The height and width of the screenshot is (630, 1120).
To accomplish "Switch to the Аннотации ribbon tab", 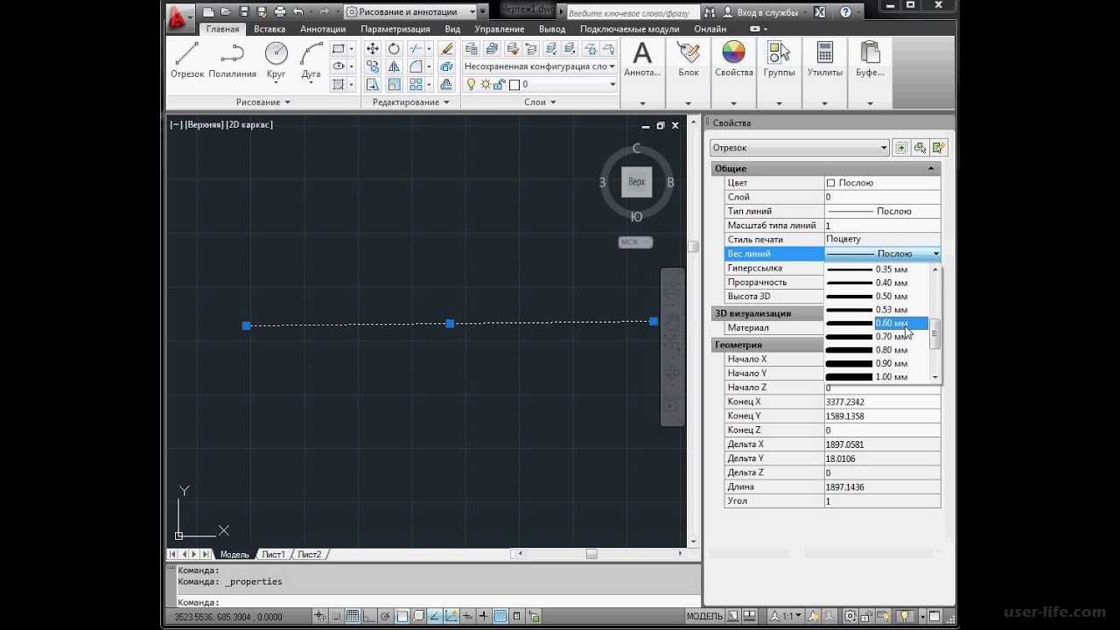I will point(323,29).
